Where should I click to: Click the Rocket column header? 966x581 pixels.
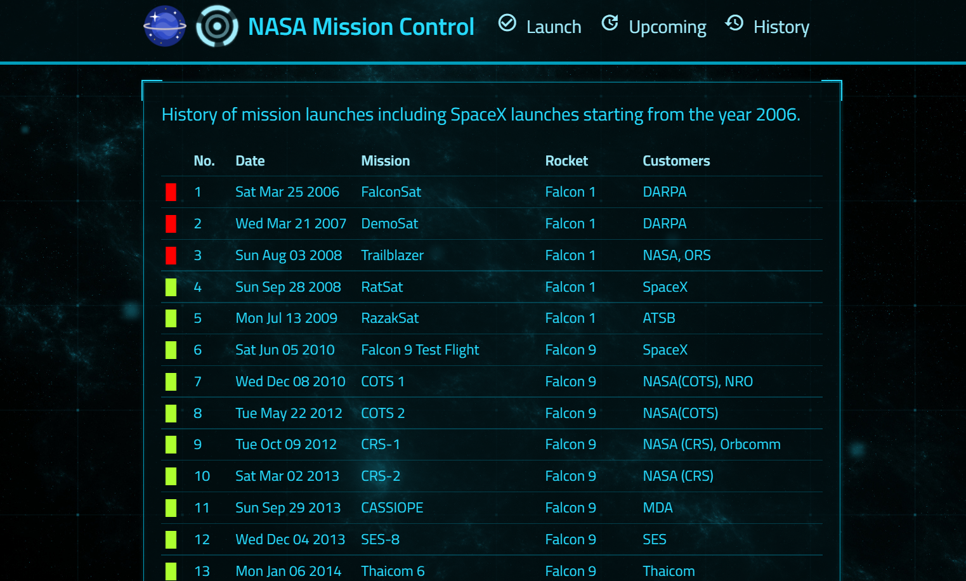tap(566, 160)
